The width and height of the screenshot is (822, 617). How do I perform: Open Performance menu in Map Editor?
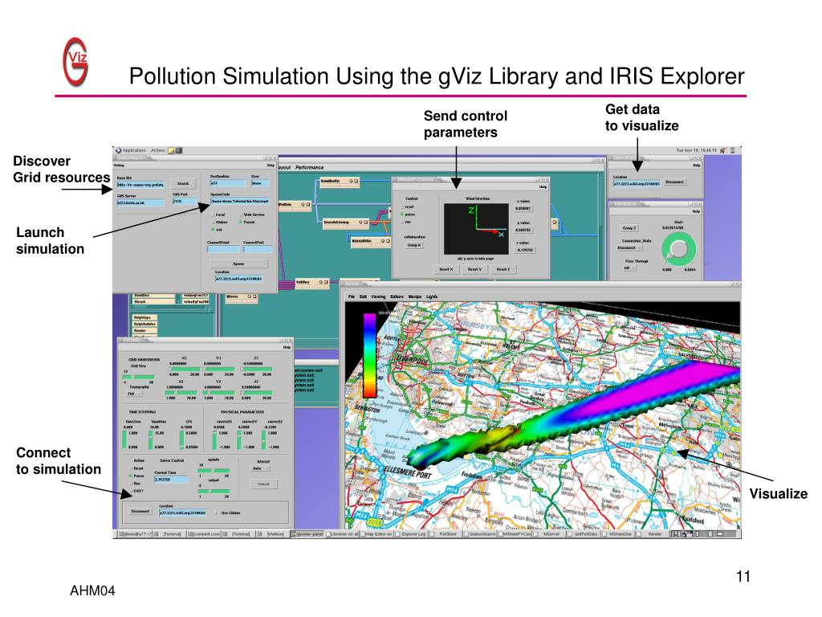(x=309, y=167)
